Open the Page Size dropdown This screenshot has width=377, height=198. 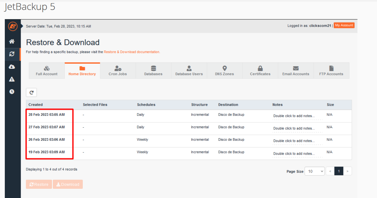pyautogui.click(x=314, y=171)
